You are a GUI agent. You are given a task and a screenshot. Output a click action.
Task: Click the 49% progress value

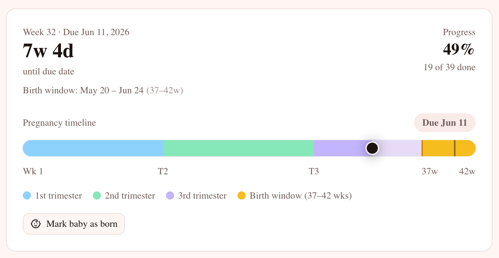(458, 50)
